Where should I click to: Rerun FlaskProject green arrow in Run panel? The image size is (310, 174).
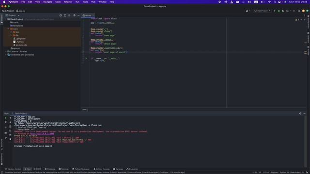pyautogui.click(x=5, y=118)
